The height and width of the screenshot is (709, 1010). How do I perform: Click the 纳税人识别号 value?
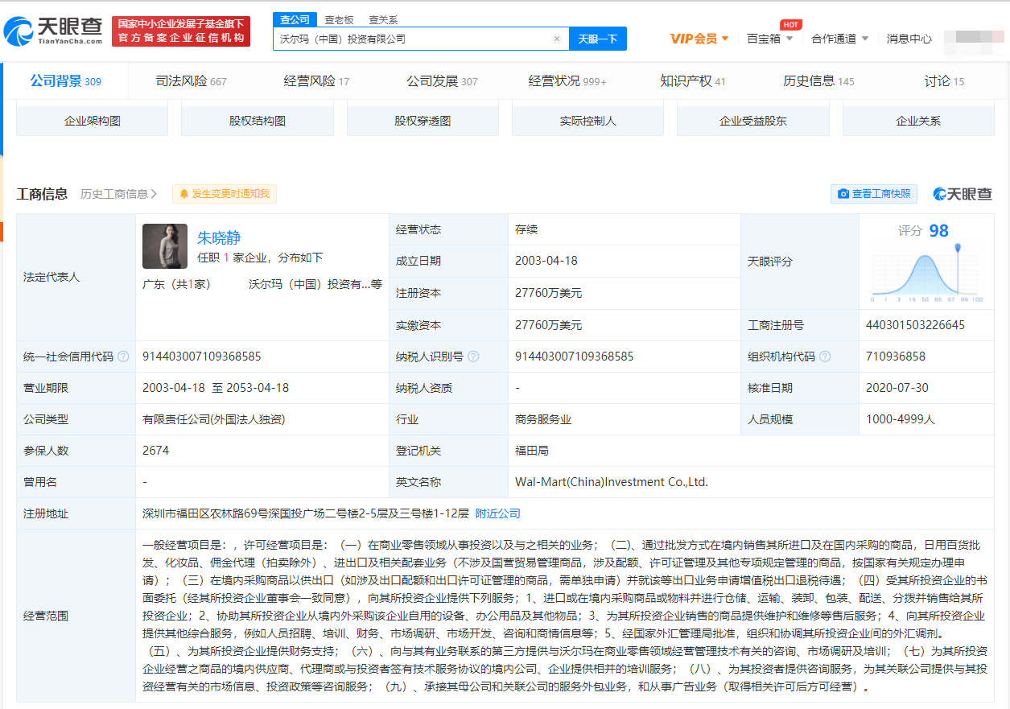pyautogui.click(x=575, y=357)
